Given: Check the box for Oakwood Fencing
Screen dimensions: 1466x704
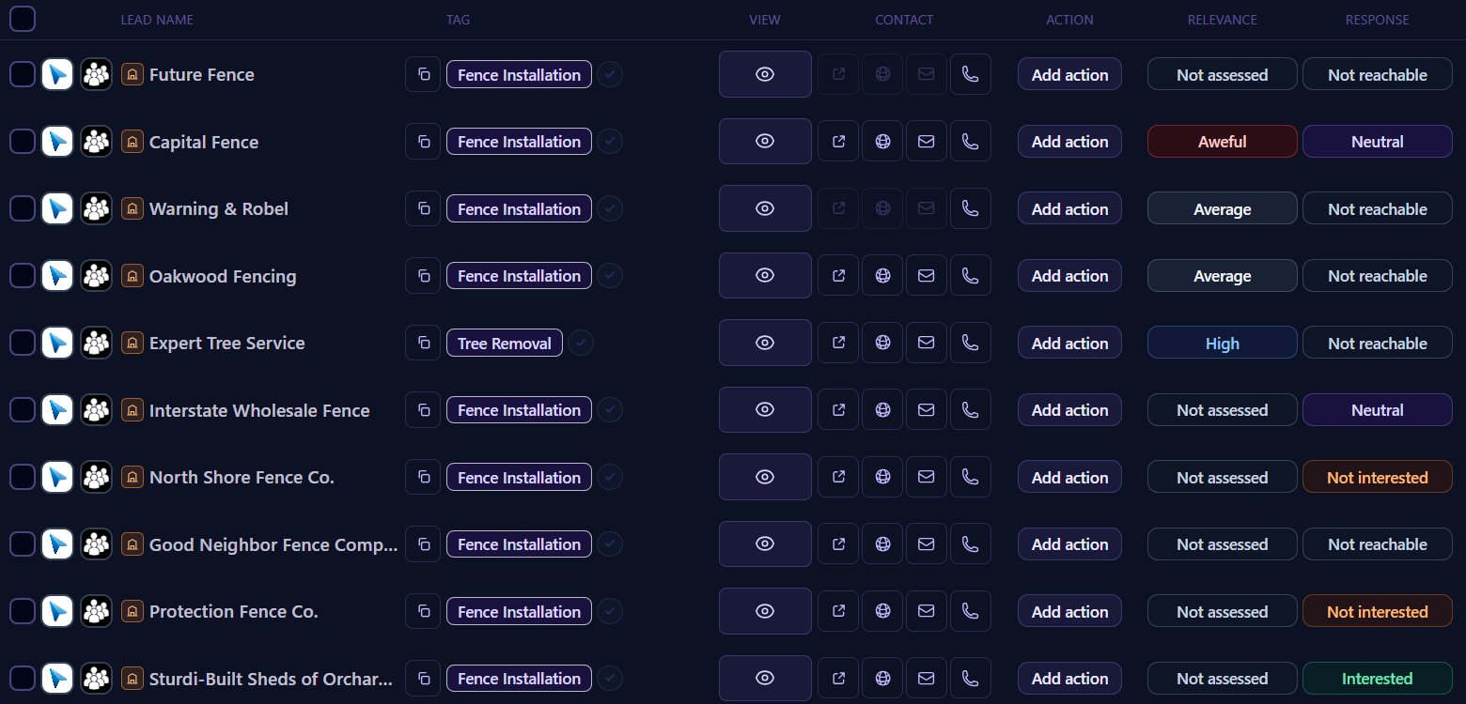Looking at the screenshot, I should tap(23, 276).
